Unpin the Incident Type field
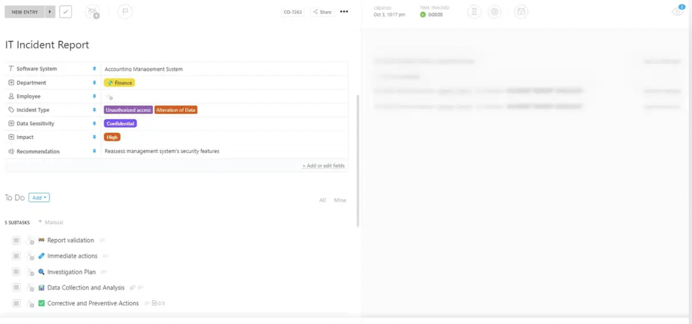Viewport: 692px width, 324px height. [94, 110]
